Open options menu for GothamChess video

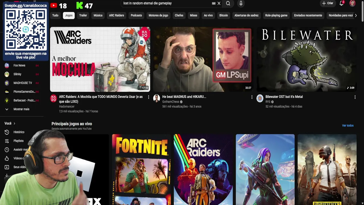(252, 97)
